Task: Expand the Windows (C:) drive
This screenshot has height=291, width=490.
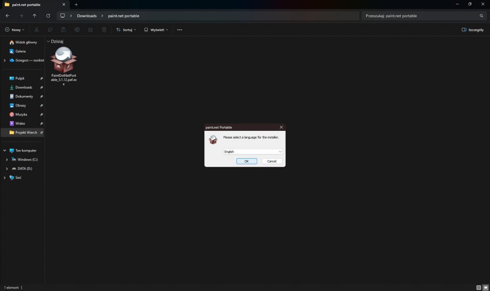Action: tap(7, 160)
